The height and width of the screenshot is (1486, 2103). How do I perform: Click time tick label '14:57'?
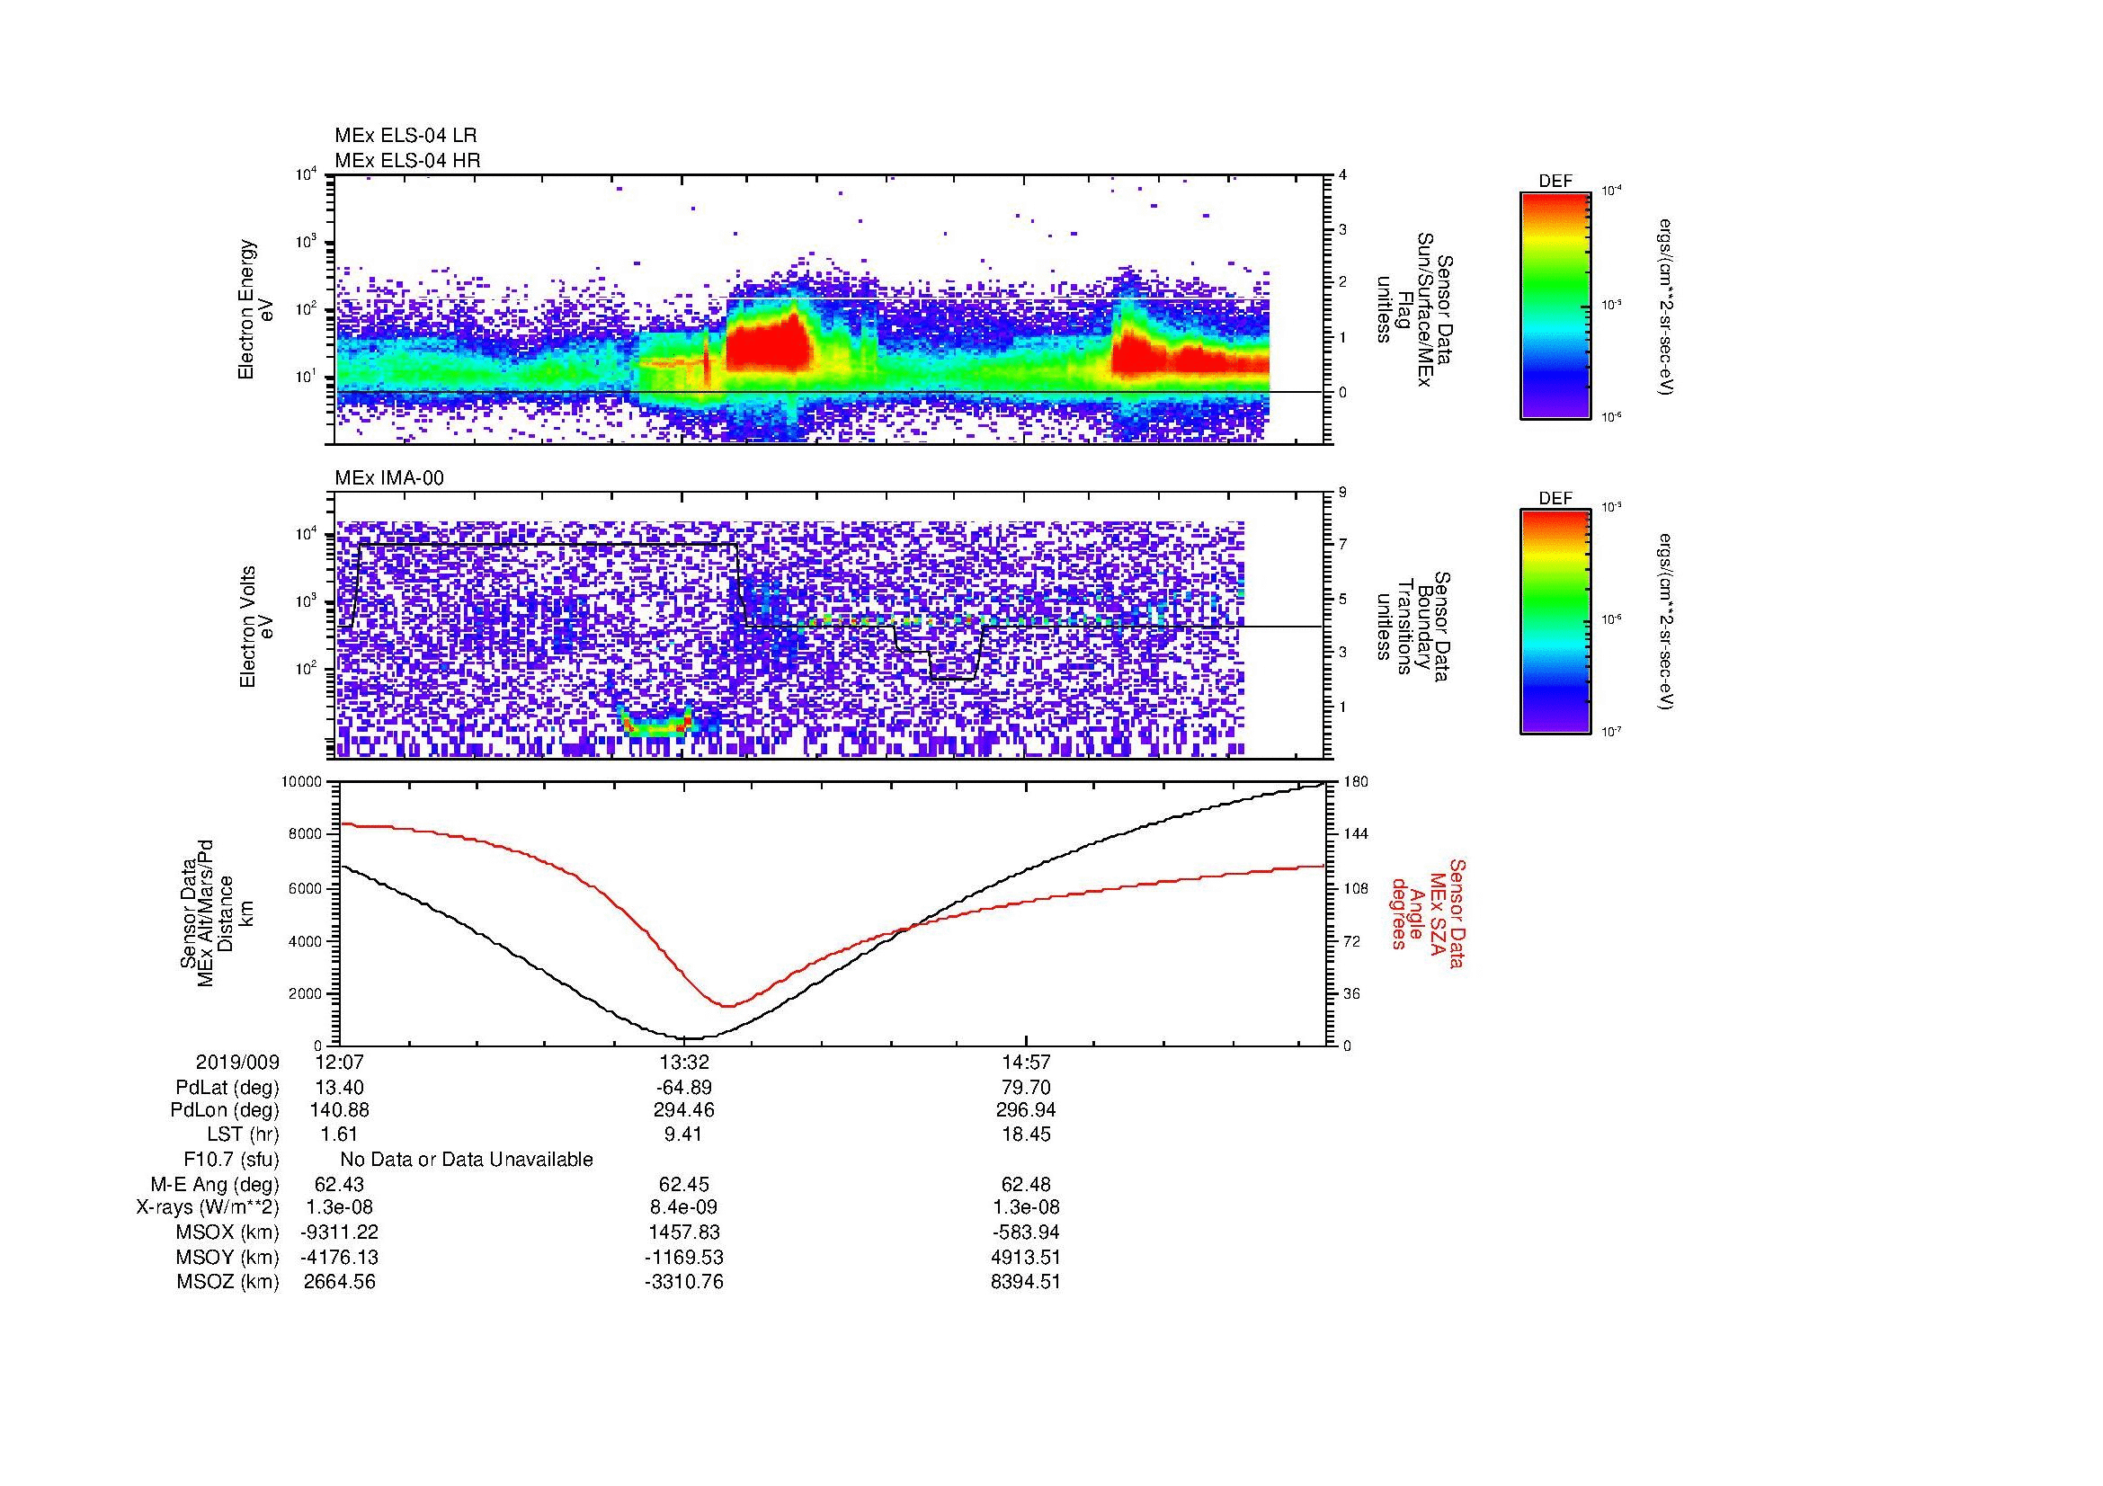click(1027, 1062)
